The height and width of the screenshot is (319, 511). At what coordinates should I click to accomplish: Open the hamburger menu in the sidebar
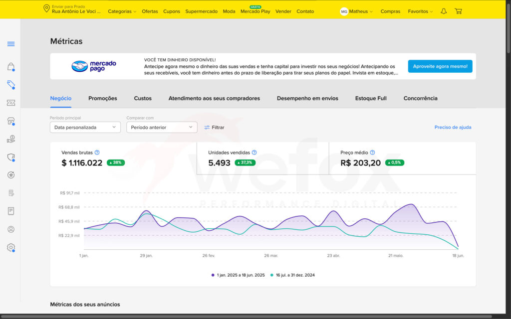pyautogui.click(x=11, y=44)
